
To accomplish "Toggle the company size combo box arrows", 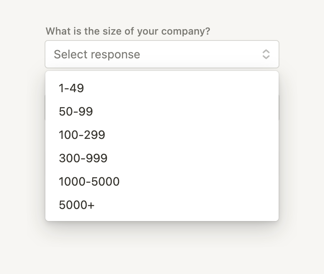I will coord(266,54).
